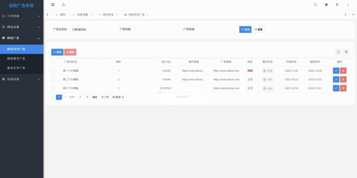Edit the 第三个大横幅 row

point(336,88)
